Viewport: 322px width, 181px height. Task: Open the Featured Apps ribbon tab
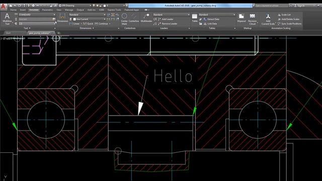tap(132, 10)
